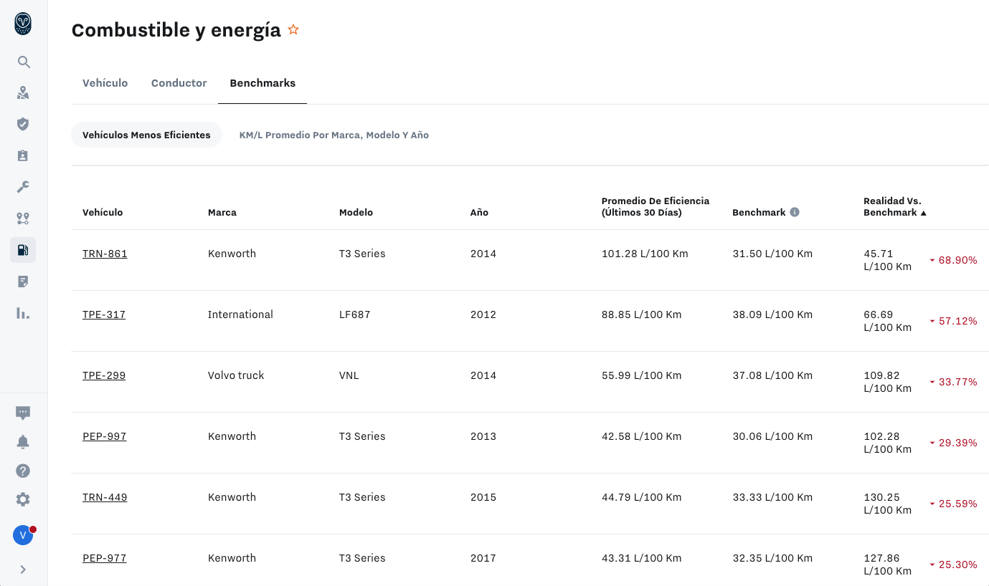Click the 45.71 L/100 Km value
The image size is (989, 586).
coord(888,260)
